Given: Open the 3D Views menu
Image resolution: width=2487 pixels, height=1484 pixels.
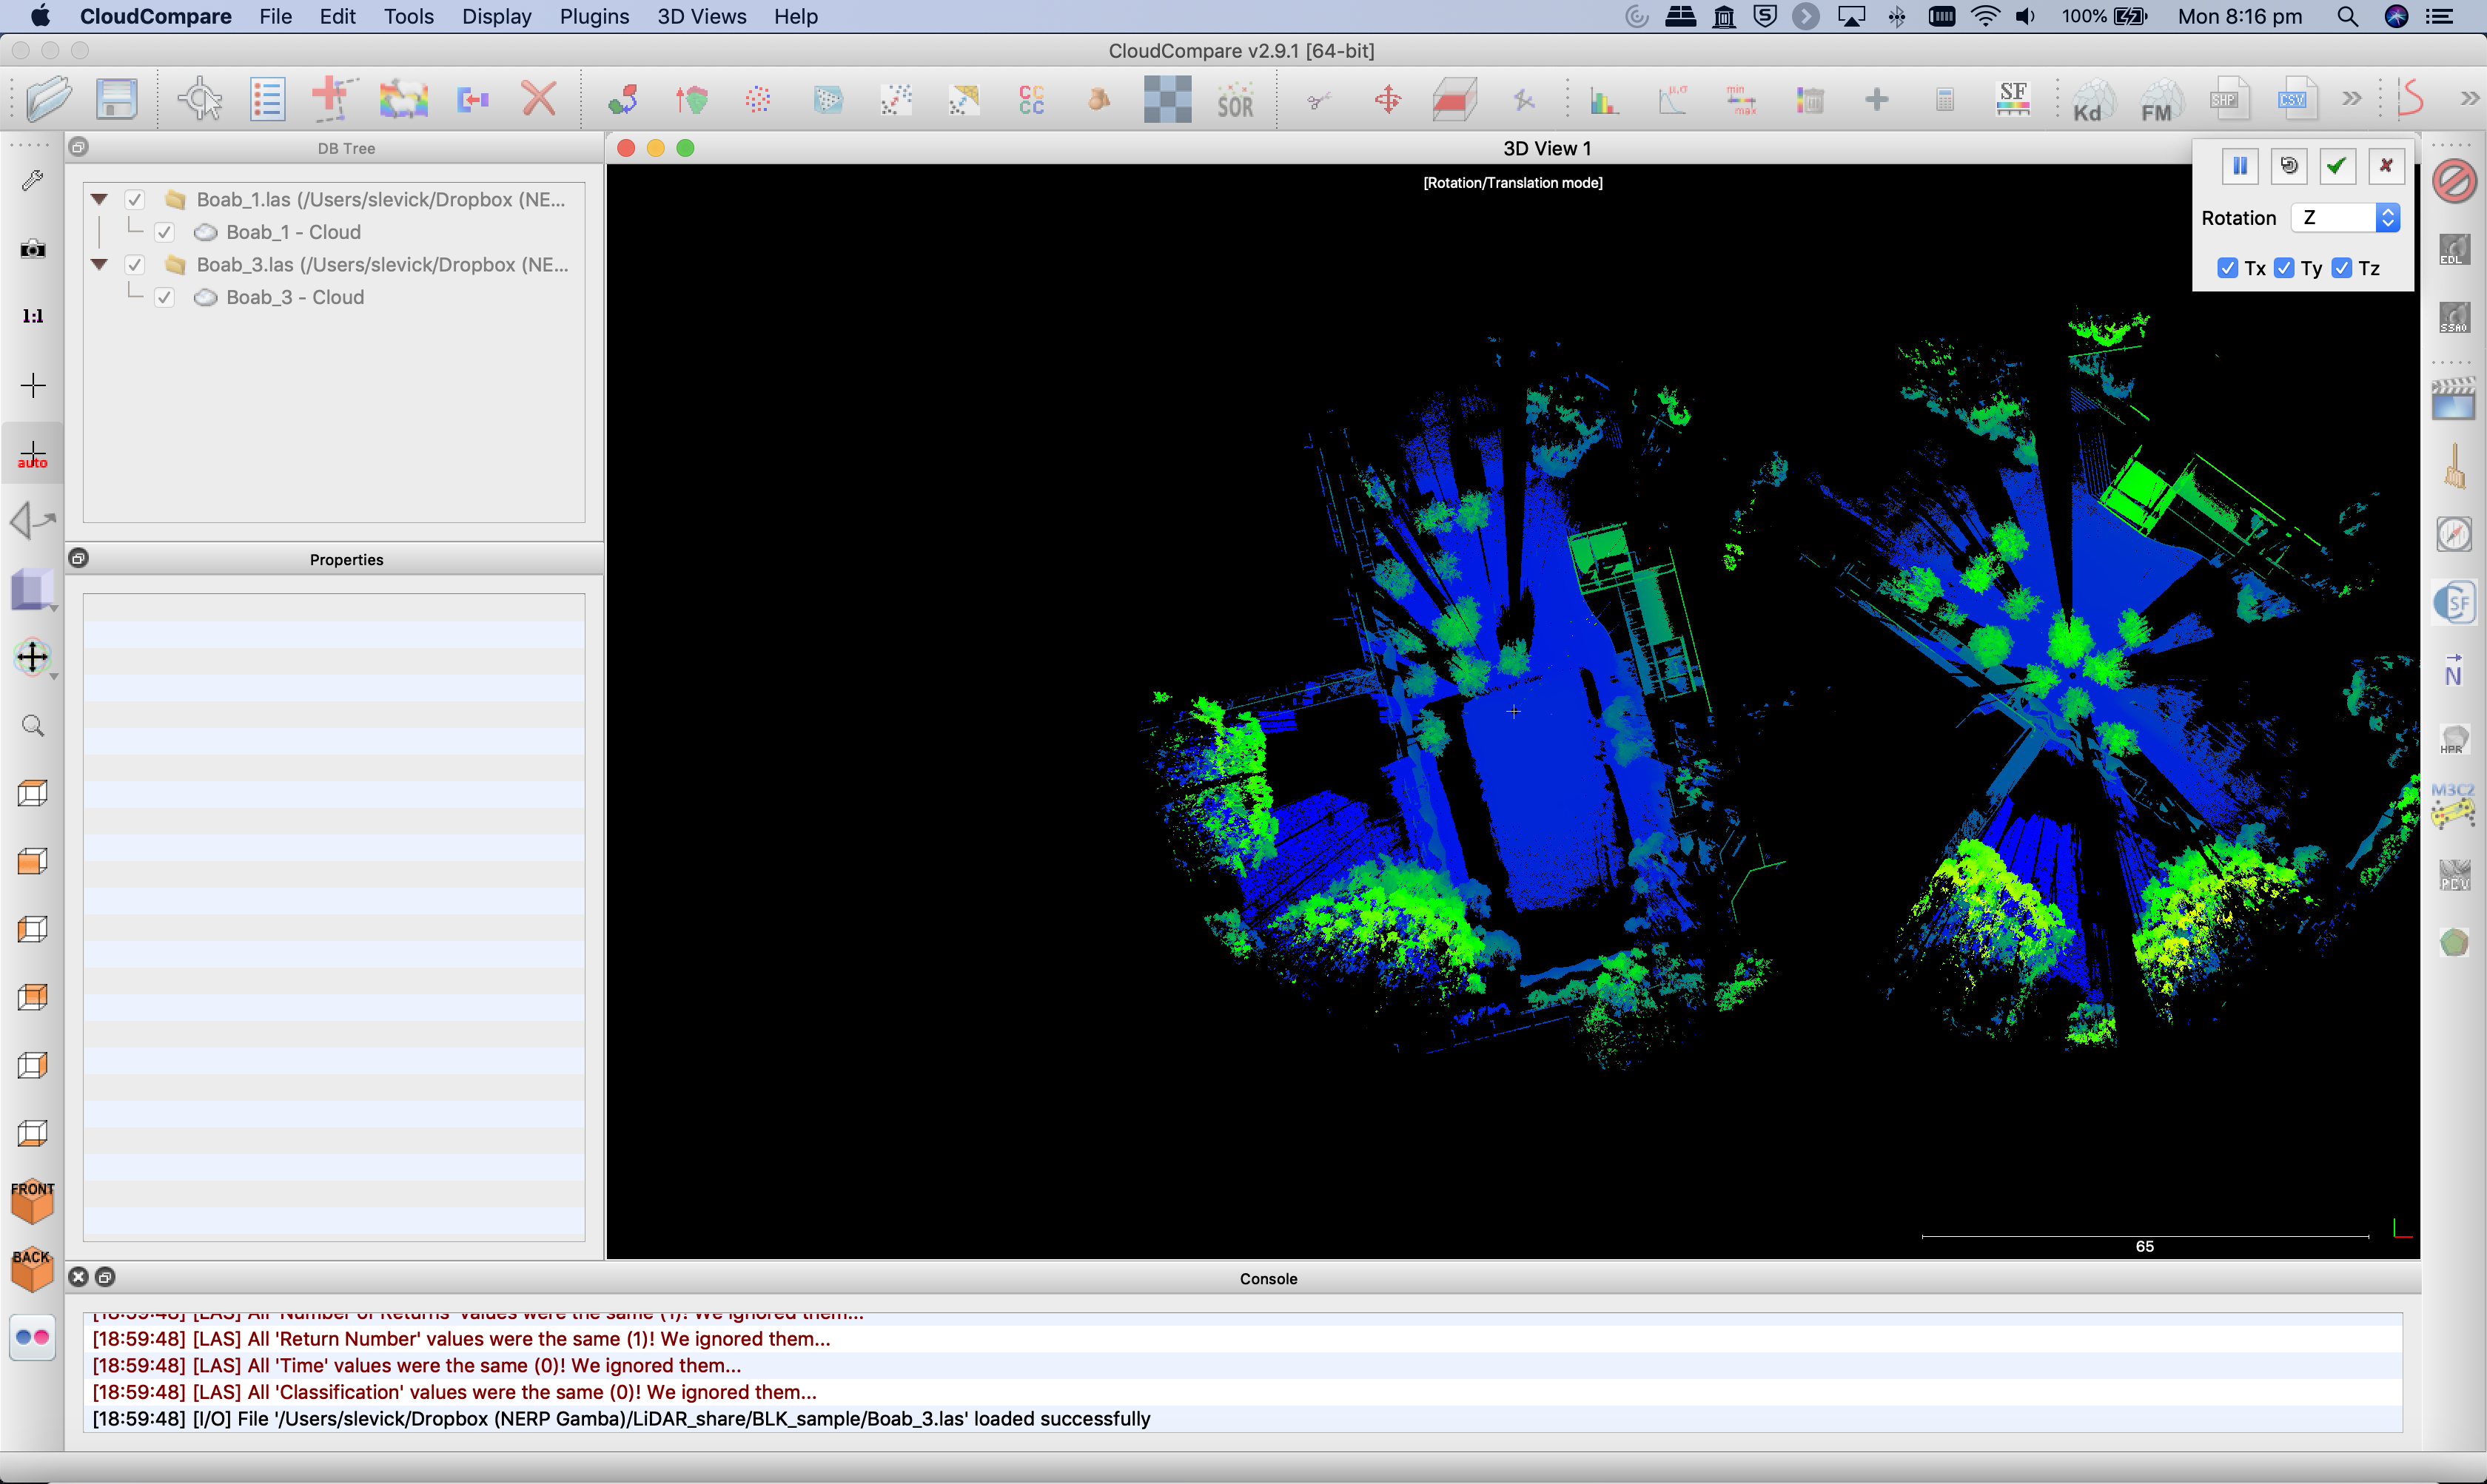Looking at the screenshot, I should pos(701,16).
